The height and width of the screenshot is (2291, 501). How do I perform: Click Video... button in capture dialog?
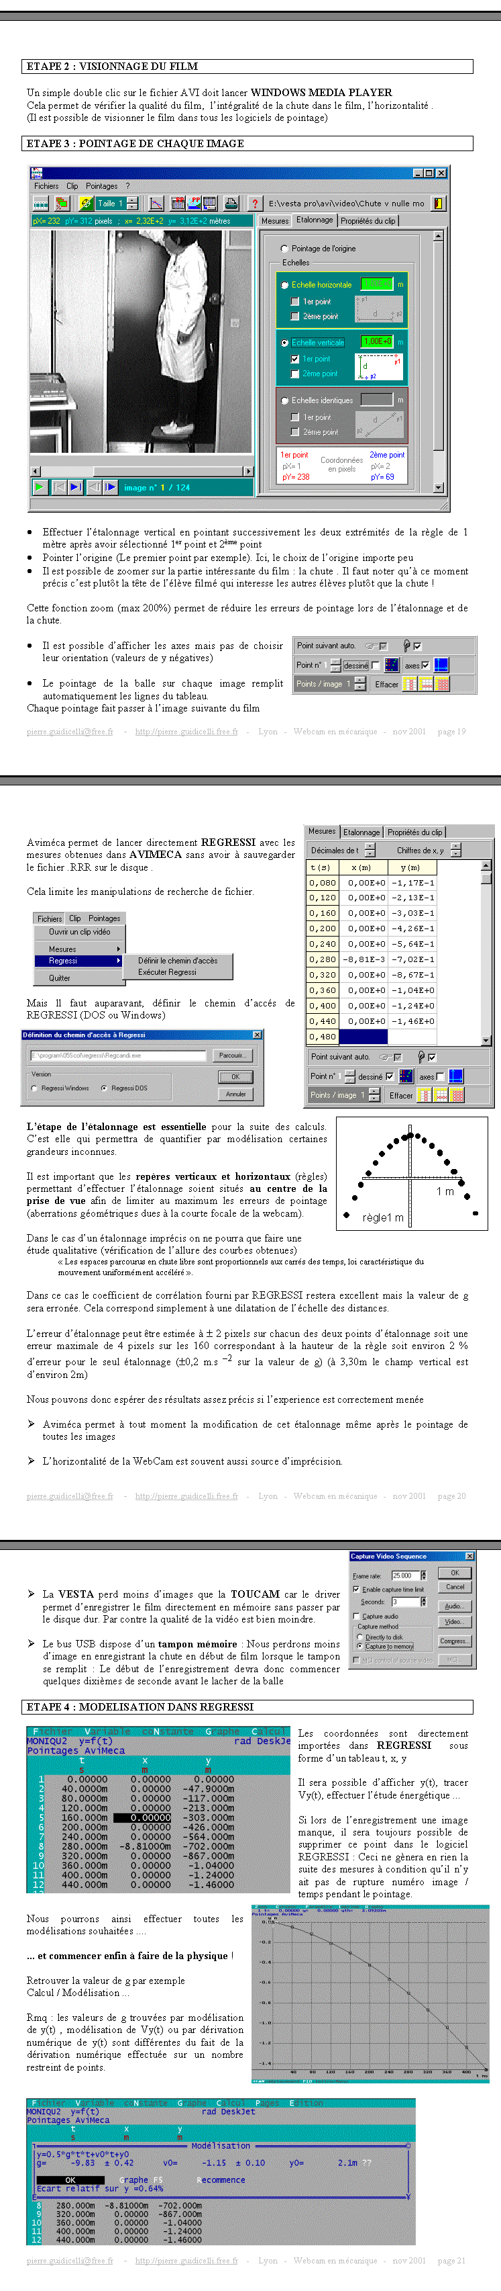coord(455,1621)
